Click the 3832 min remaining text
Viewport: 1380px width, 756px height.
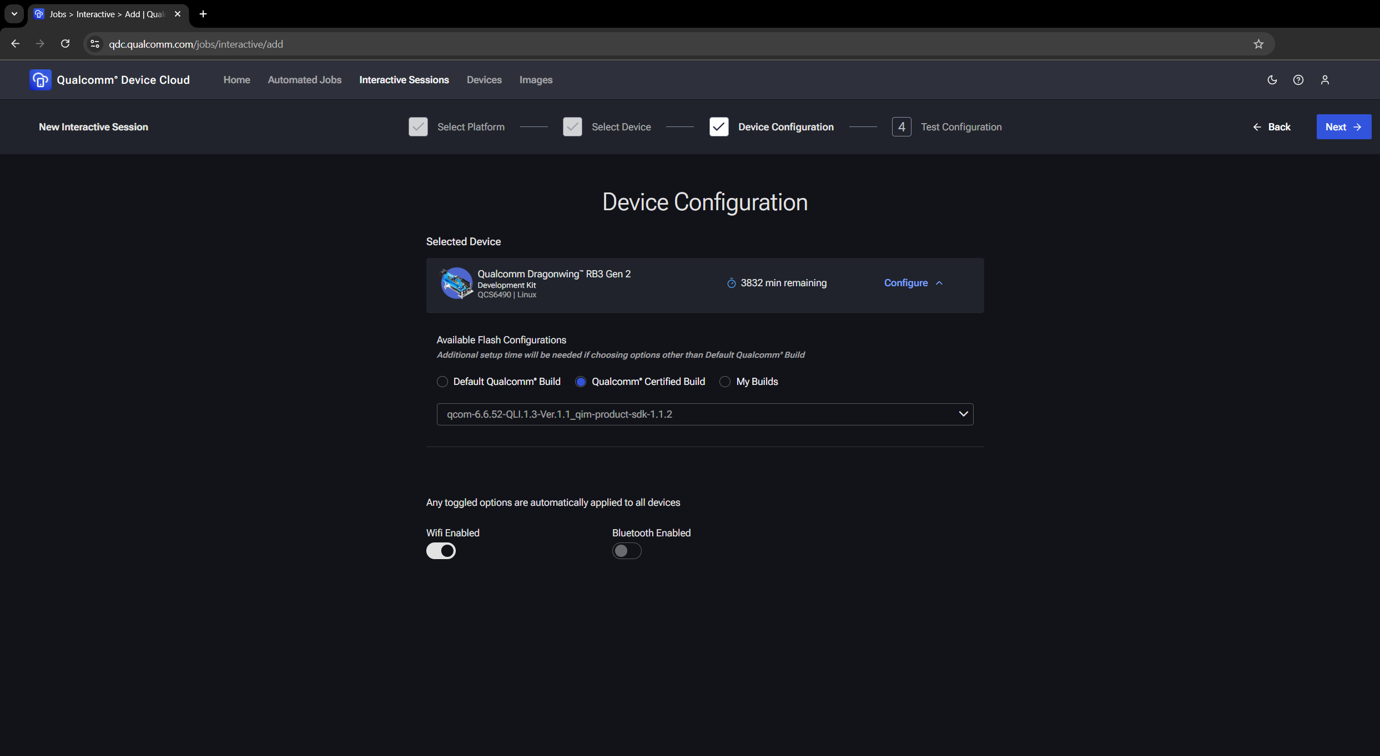[783, 283]
